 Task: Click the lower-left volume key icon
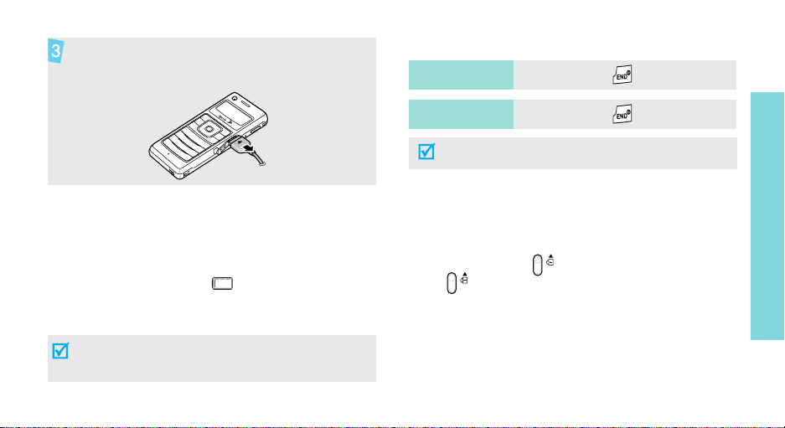[452, 283]
